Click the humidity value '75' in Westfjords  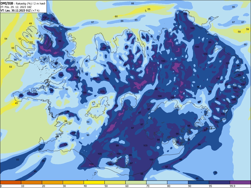point(27,36)
